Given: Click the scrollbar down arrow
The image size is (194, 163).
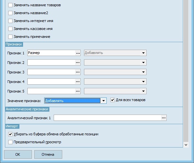Looking at the screenshot, I should [186, 145].
